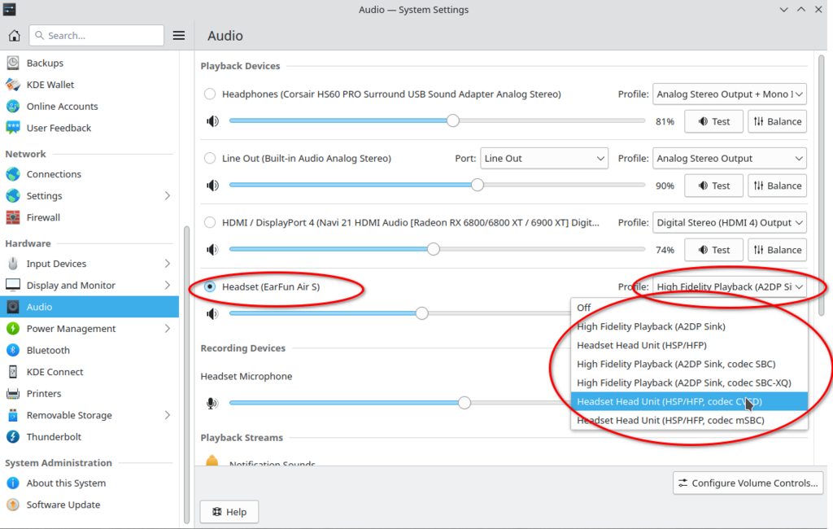Viewport: 833px width, 529px height.
Task: Mute the Headset Microphone icon
Action: coord(212,403)
